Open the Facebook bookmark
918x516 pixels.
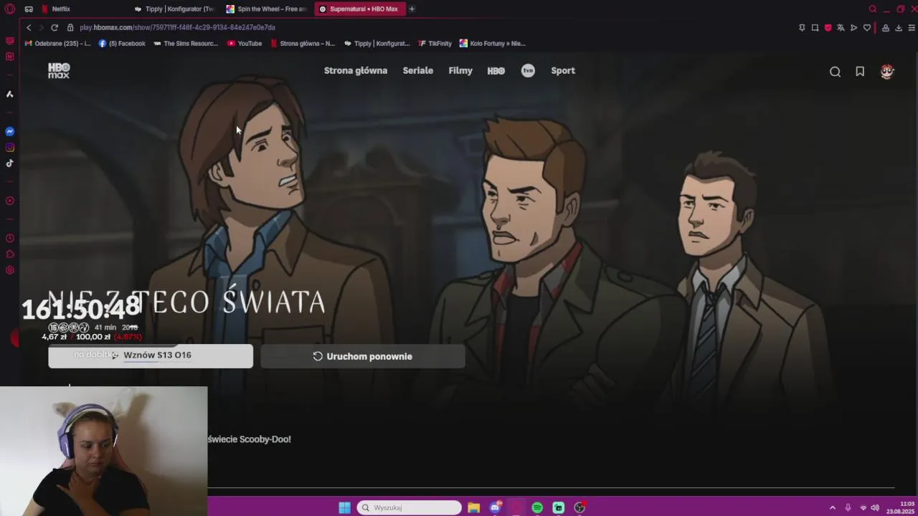point(122,43)
